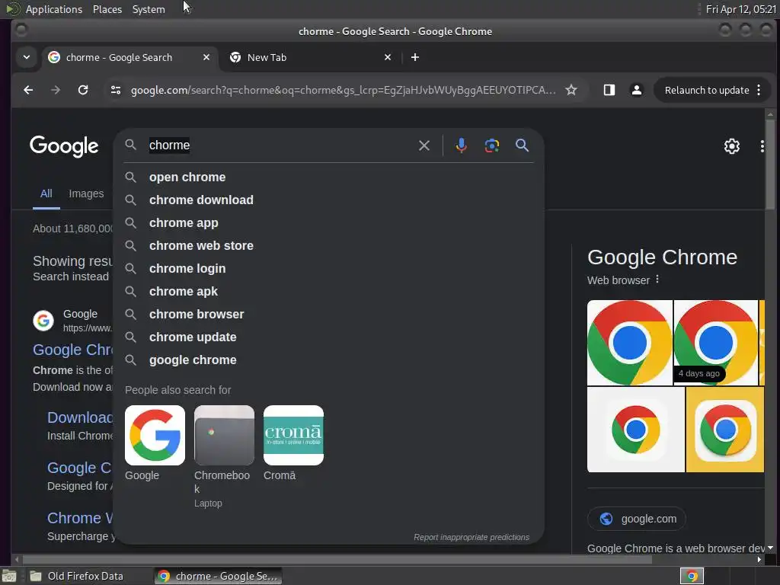Search by image with the Lens icon
Viewport: 780px width, 585px height.
[492, 145]
